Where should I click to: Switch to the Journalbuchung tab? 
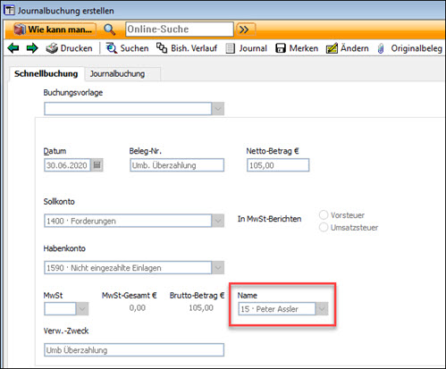[117, 74]
